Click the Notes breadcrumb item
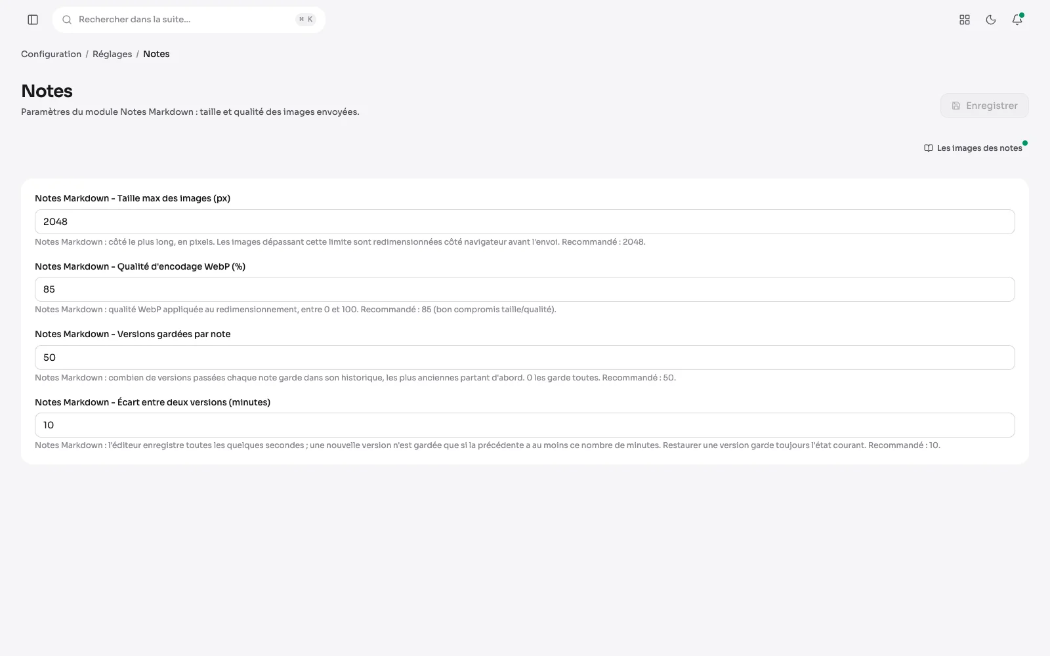This screenshot has width=1050, height=656. [156, 54]
